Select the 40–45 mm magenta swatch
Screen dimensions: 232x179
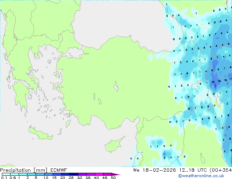pyautogui.click(x=99, y=174)
